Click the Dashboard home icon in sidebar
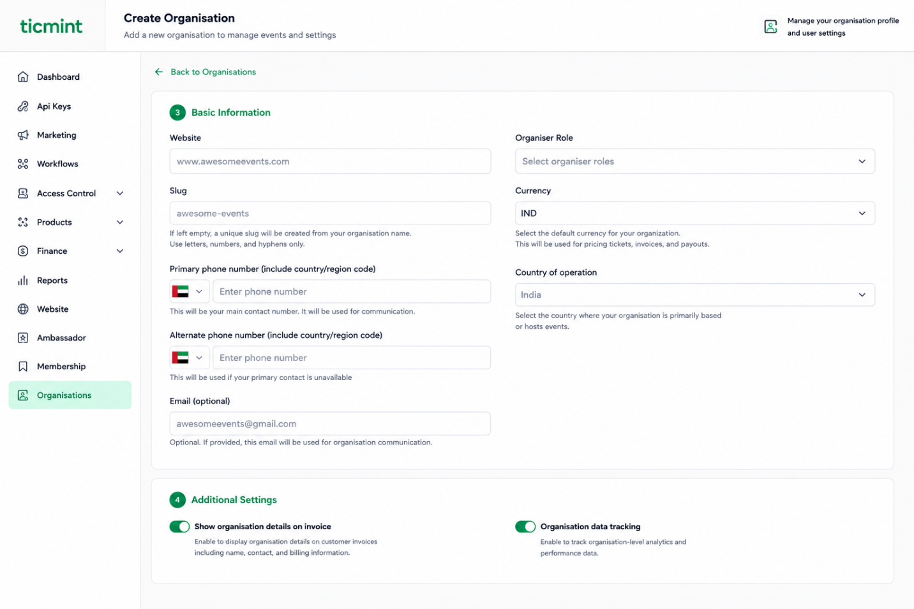The width and height of the screenshot is (914, 609). point(23,77)
